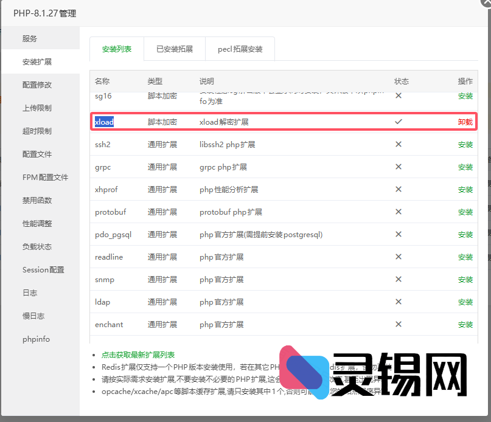The image size is (491, 422).
Task: Click the × status icon for the snmp extension
Action: coord(399,279)
